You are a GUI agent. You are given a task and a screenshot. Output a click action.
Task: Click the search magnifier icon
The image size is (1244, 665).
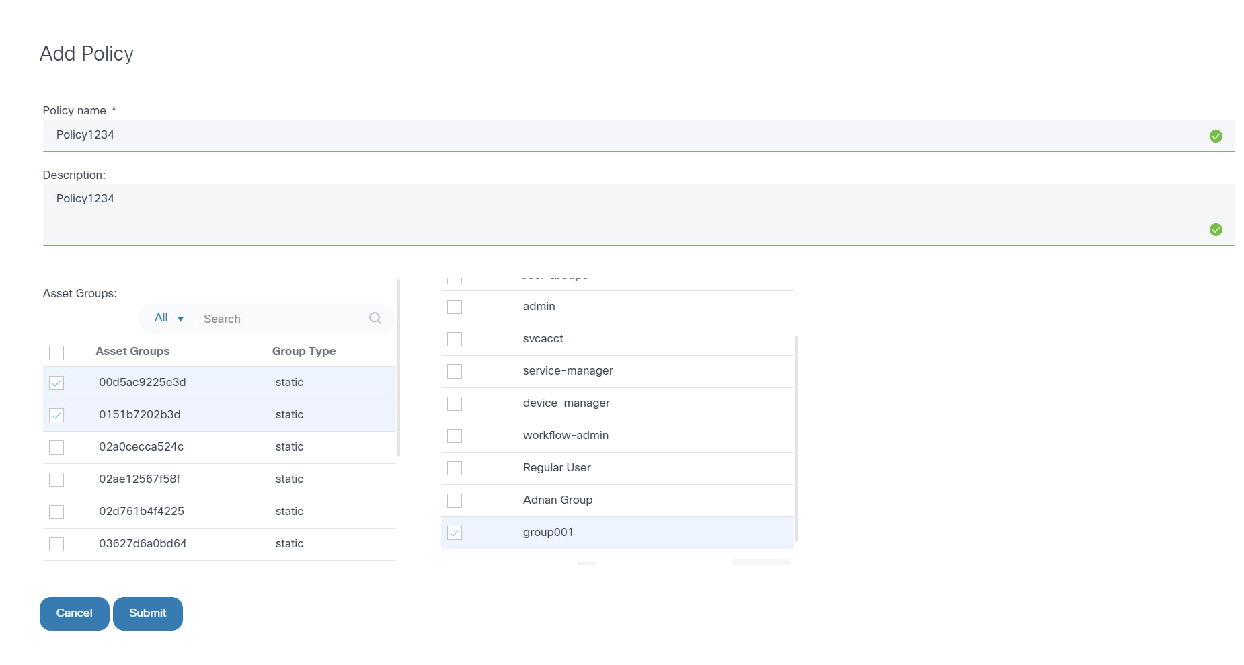click(375, 318)
